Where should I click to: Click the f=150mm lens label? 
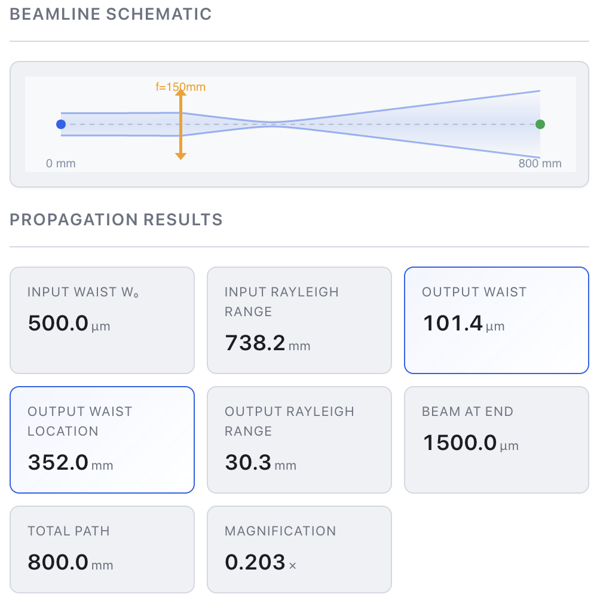[180, 87]
